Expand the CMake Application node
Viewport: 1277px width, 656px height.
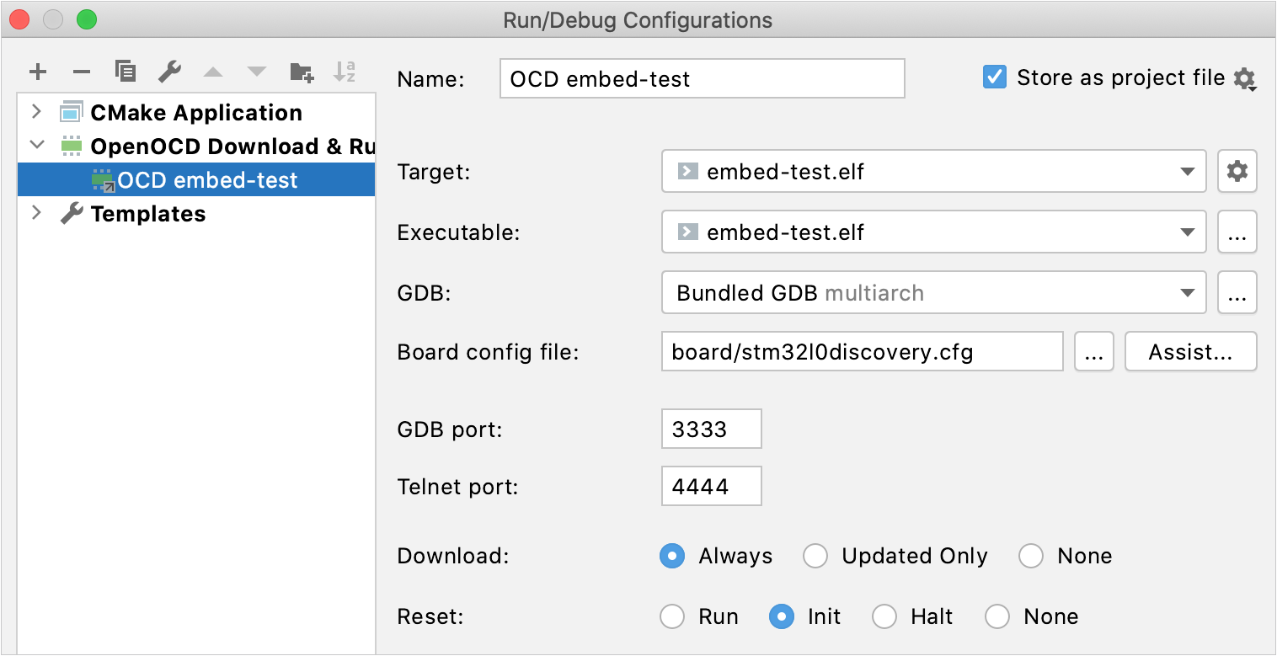pos(35,111)
